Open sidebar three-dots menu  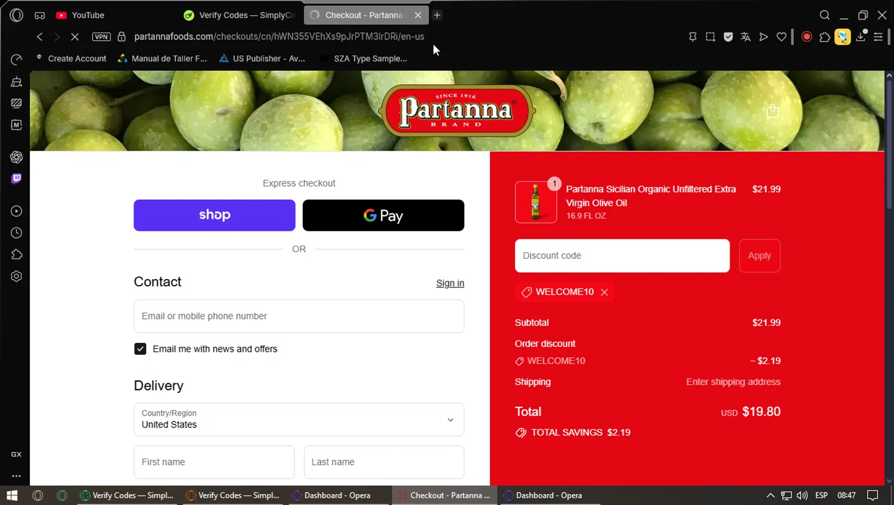17,476
